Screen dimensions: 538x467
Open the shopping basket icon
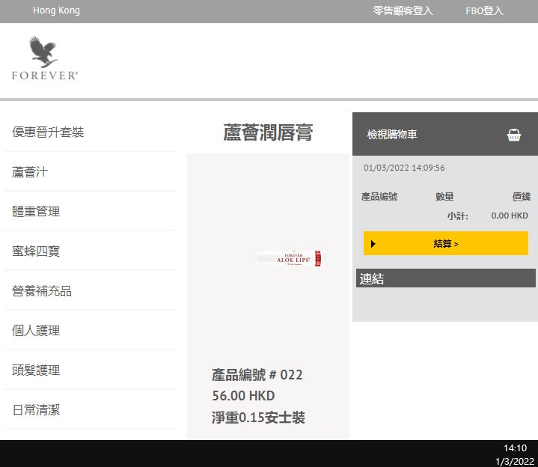[513, 135]
